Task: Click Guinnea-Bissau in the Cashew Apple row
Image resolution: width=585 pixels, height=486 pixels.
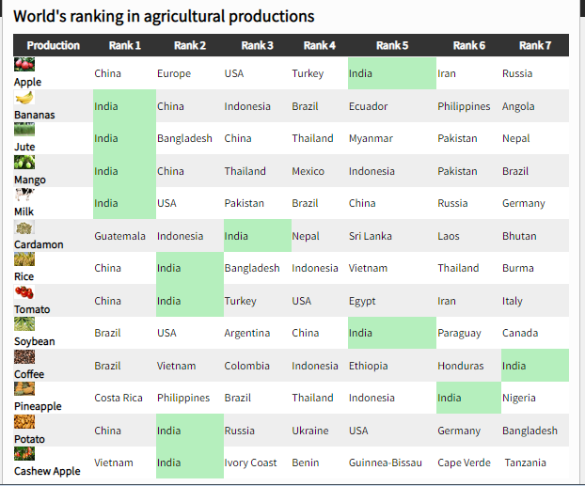Action: click(x=385, y=462)
